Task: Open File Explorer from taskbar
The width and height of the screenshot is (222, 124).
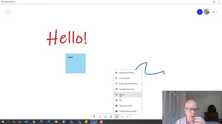Action: pyautogui.click(x=56, y=122)
